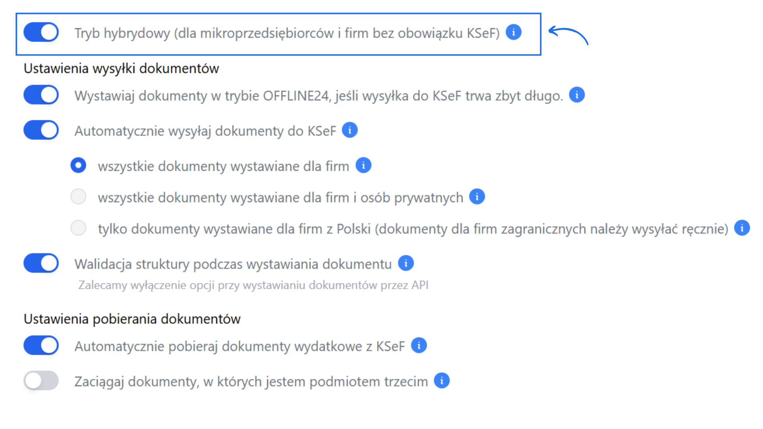Click info icon next to OFFLINE24 option
This screenshot has width=763, height=429.
[577, 95]
